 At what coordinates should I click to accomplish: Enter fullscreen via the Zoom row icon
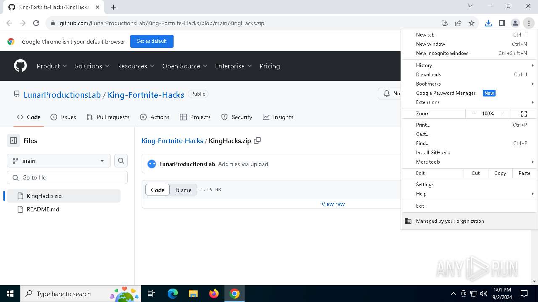[524, 114]
